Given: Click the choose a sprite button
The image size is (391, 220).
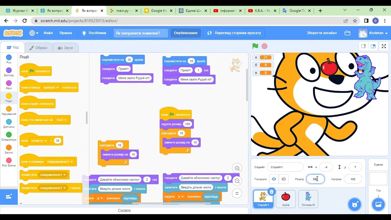Looking at the screenshot, I should pyautogui.click(x=355, y=204).
